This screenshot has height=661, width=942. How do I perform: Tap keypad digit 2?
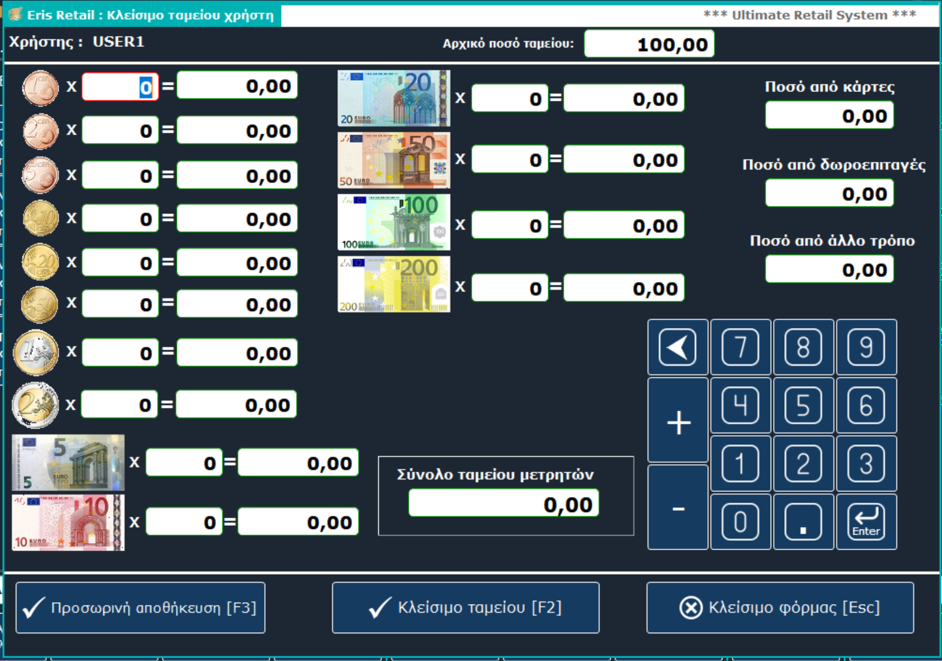click(x=804, y=463)
